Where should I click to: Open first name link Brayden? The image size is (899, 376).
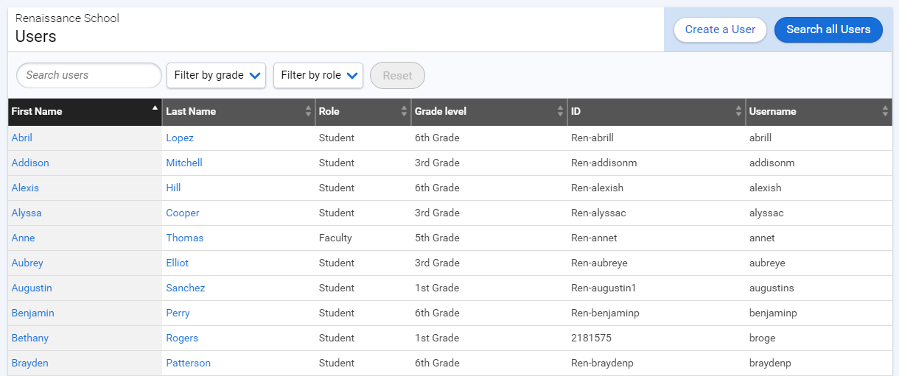click(x=30, y=363)
